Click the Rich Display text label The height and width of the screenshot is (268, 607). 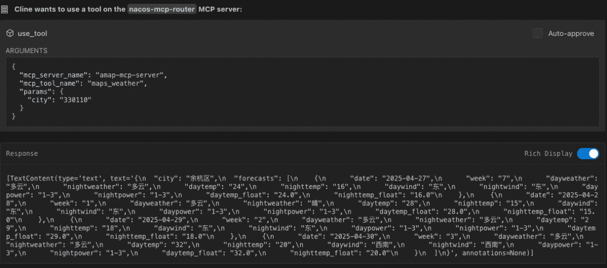[x=548, y=154]
